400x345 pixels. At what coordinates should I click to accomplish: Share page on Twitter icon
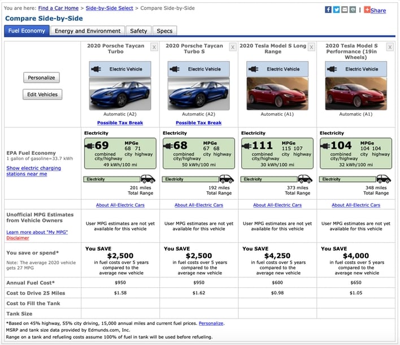(337, 10)
